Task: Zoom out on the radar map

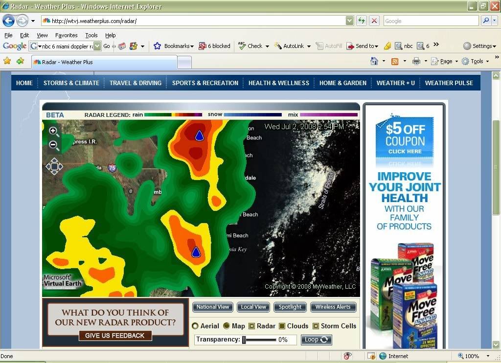Action: coord(53,145)
